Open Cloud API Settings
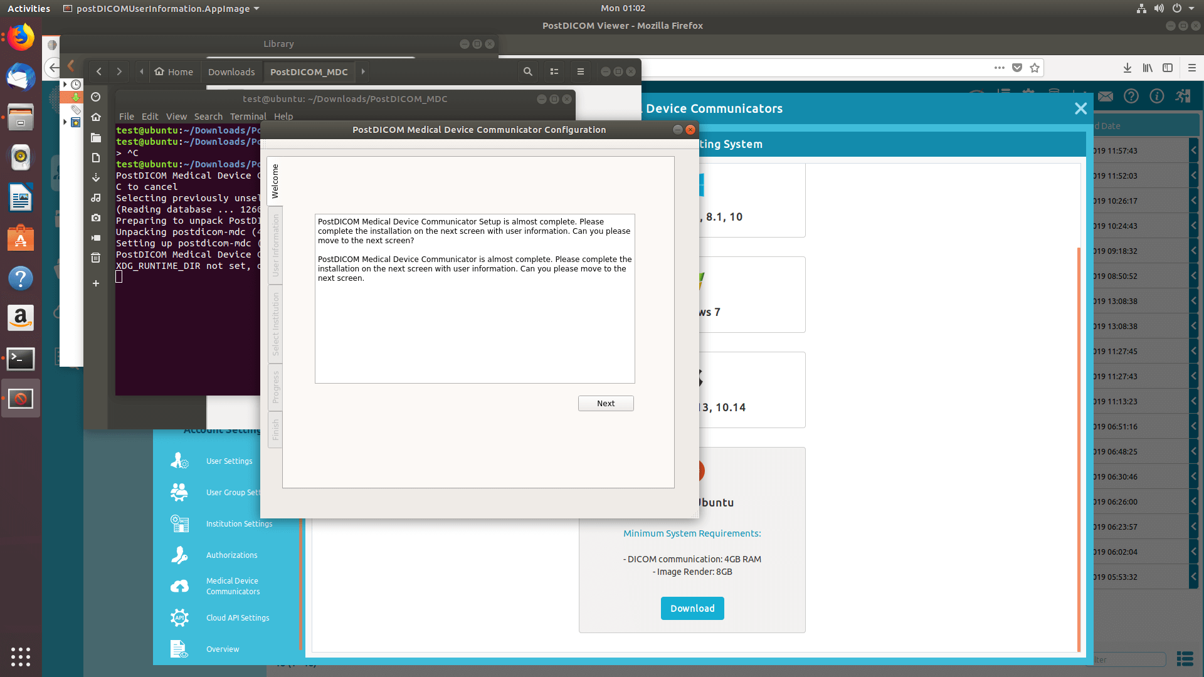 pos(237,617)
